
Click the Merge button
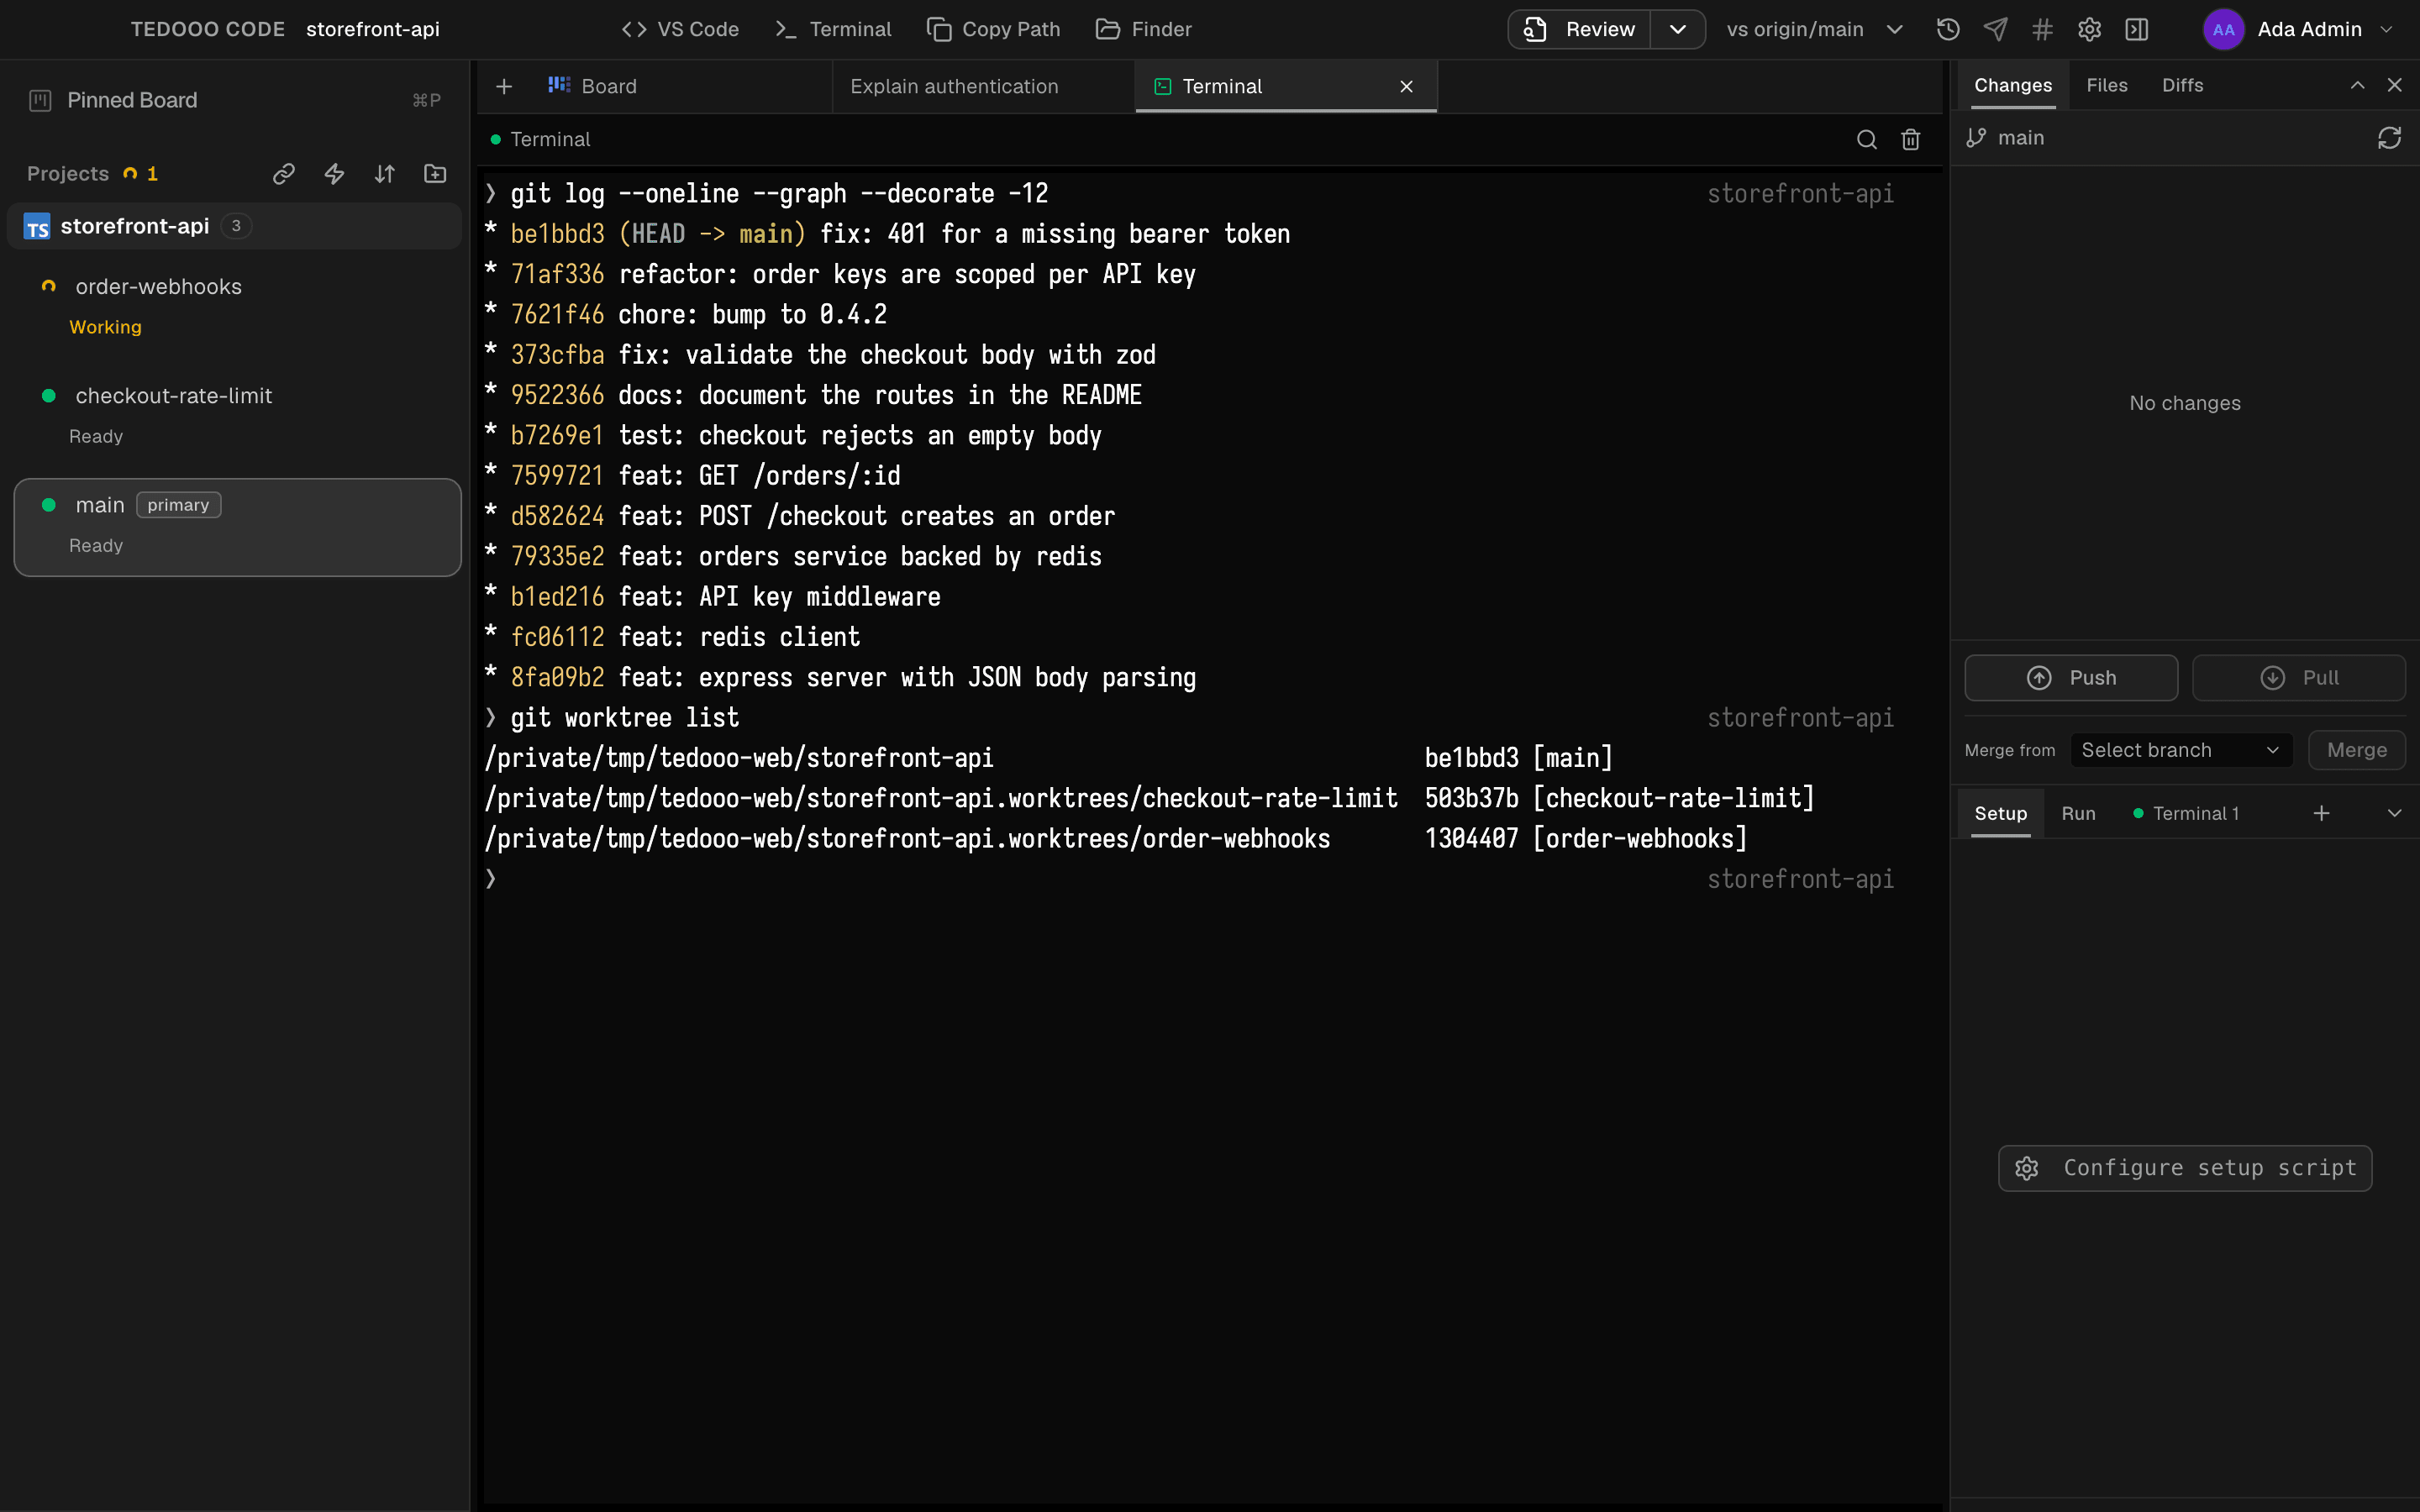coord(2356,750)
